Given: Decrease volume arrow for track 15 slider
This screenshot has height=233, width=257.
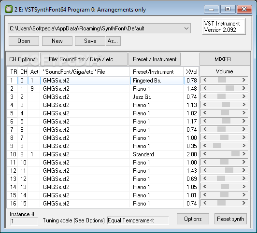Looking at the screenshot, I should click(x=205, y=194).
